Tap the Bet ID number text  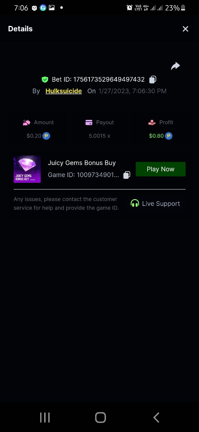click(x=109, y=80)
